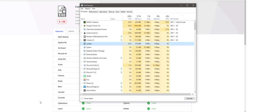Click the Cybereason engine name
The width and height of the screenshot is (260, 112).
[x=63, y=103]
